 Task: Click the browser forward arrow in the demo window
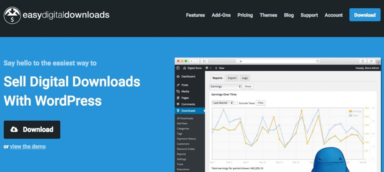click(x=196, y=61)
